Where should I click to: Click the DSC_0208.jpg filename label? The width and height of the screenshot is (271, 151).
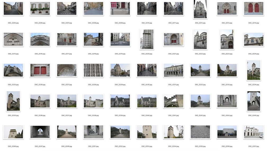point(93,23)
